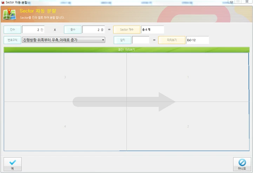Click the 칸수 input field showing 2 칸

coord(33,30)
